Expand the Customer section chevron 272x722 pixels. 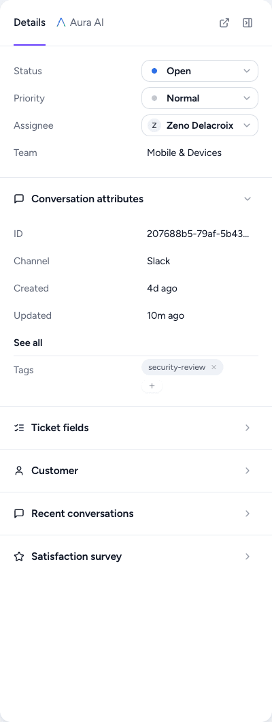[x=248, y=471]
